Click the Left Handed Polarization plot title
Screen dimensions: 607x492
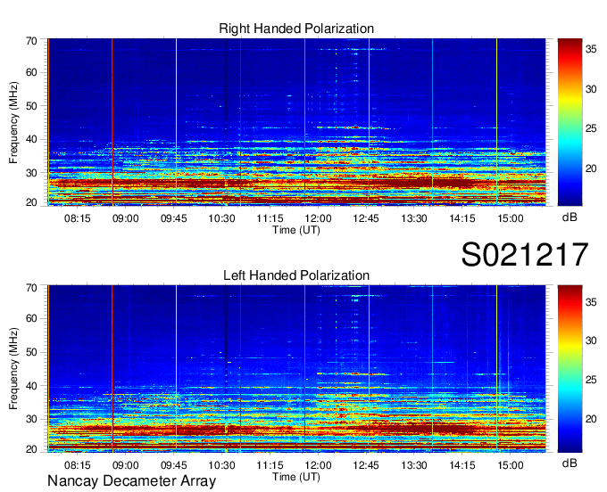[296, 275]
